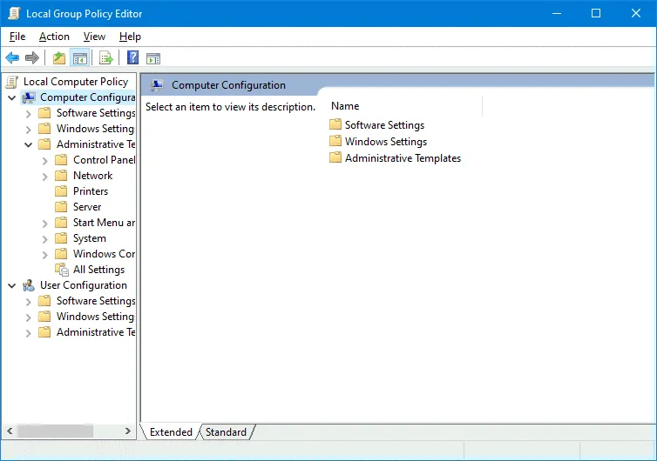Select All Settings in the tree
Screen dimensions: 657x461
coord(98,270)
